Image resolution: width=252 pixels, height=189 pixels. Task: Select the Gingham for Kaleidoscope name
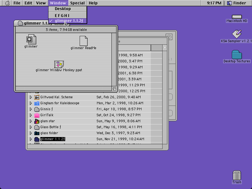click(x=60, y=103)
